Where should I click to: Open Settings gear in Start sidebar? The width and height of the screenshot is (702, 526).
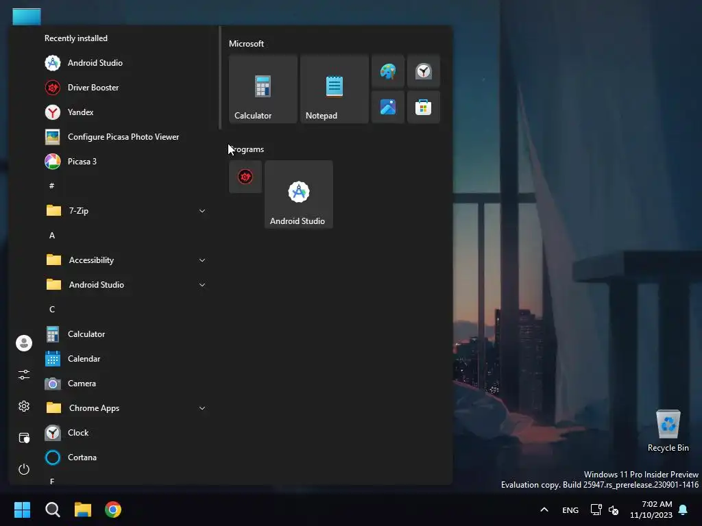coord(24,406)
